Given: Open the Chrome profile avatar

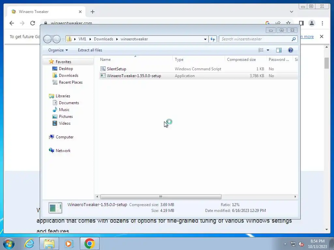Looking at the screenshot, I should point(311,23).
